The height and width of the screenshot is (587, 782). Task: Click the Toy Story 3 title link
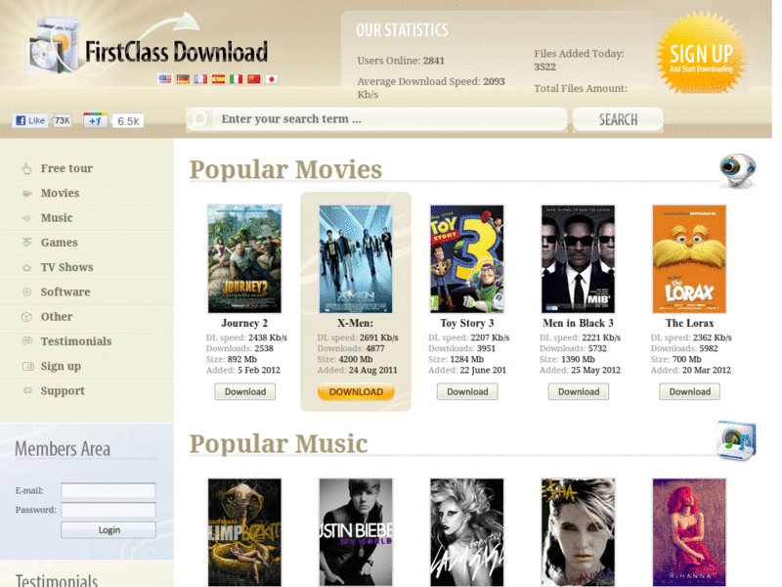[x=467, y=324]
